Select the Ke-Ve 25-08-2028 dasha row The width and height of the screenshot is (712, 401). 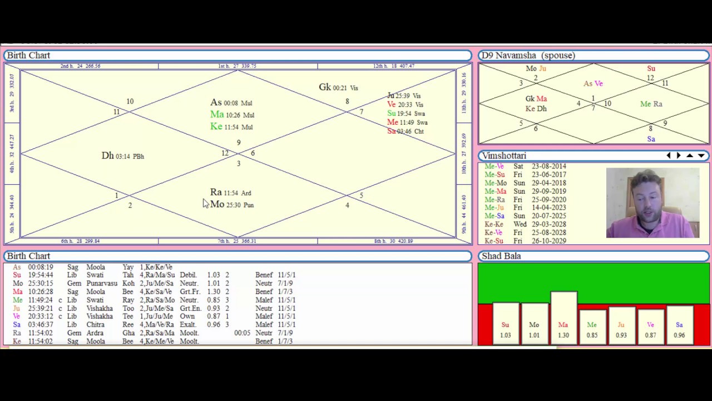pos(525,232)
